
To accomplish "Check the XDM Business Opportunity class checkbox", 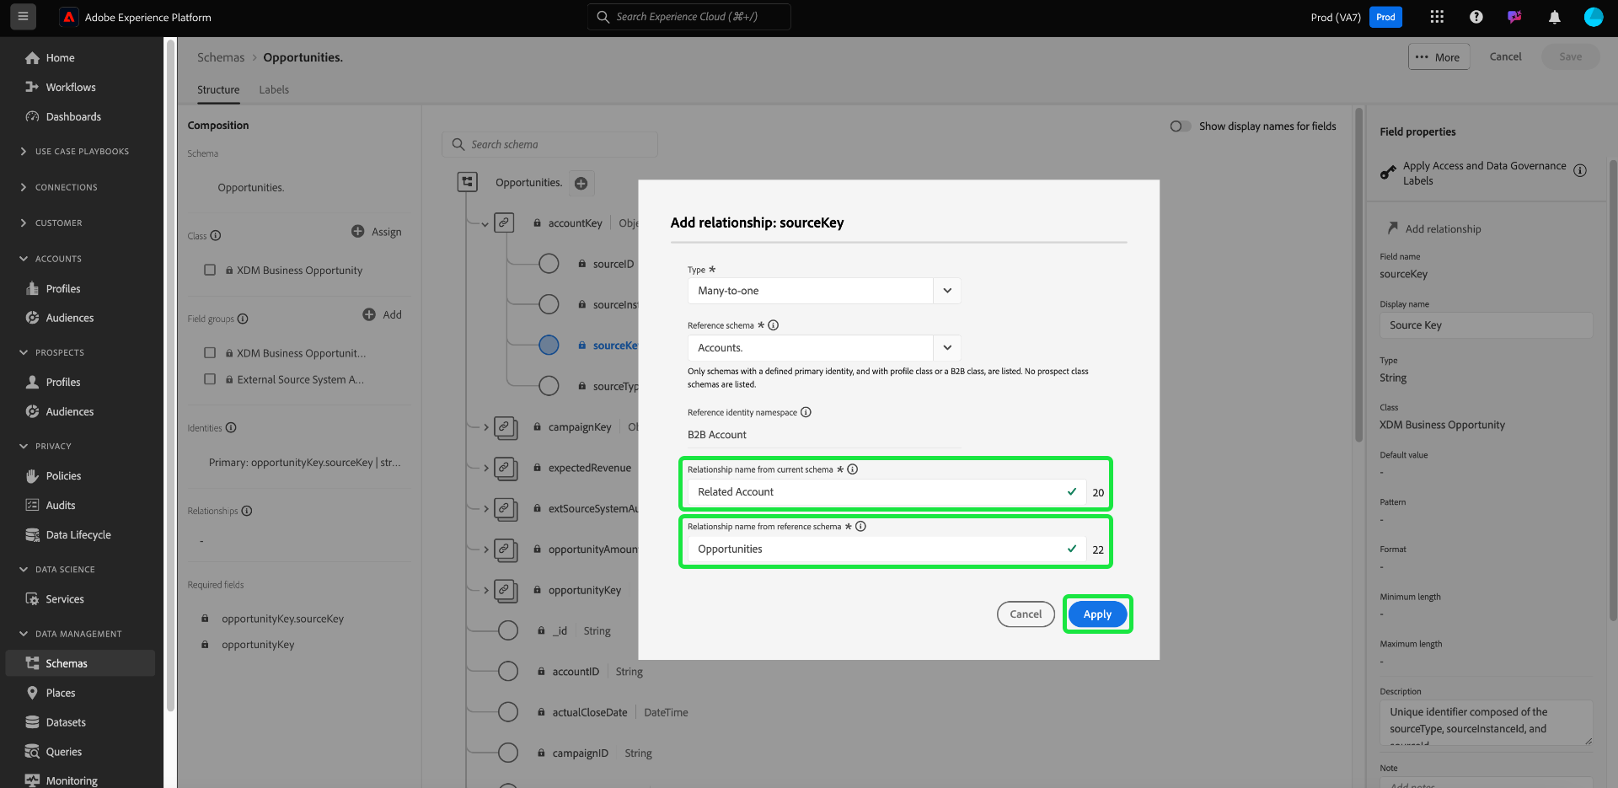I will click(x=210, y=270).
